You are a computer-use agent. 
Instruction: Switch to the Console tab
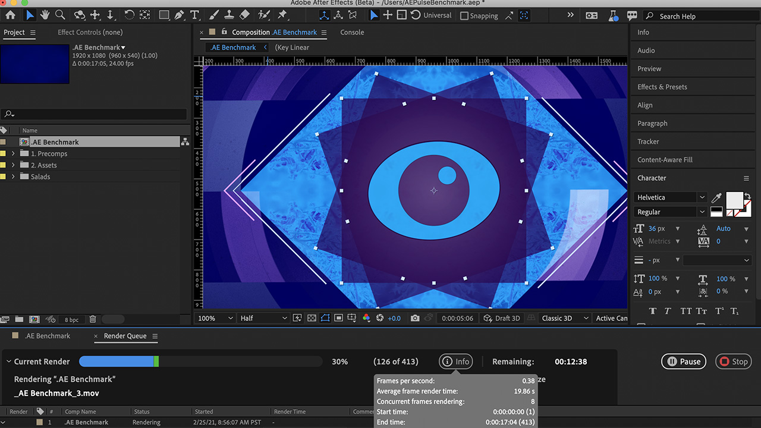click(352, 32)
